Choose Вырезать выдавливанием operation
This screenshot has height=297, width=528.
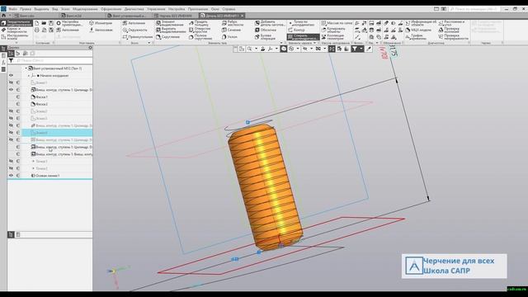(170, 30)
